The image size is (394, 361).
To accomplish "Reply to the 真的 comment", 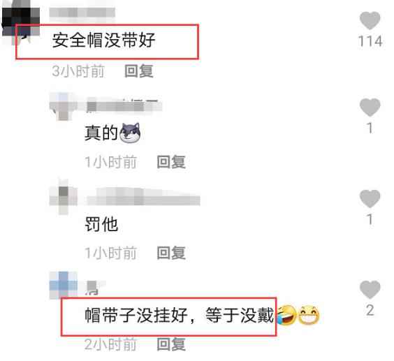I will click(171, 162).
